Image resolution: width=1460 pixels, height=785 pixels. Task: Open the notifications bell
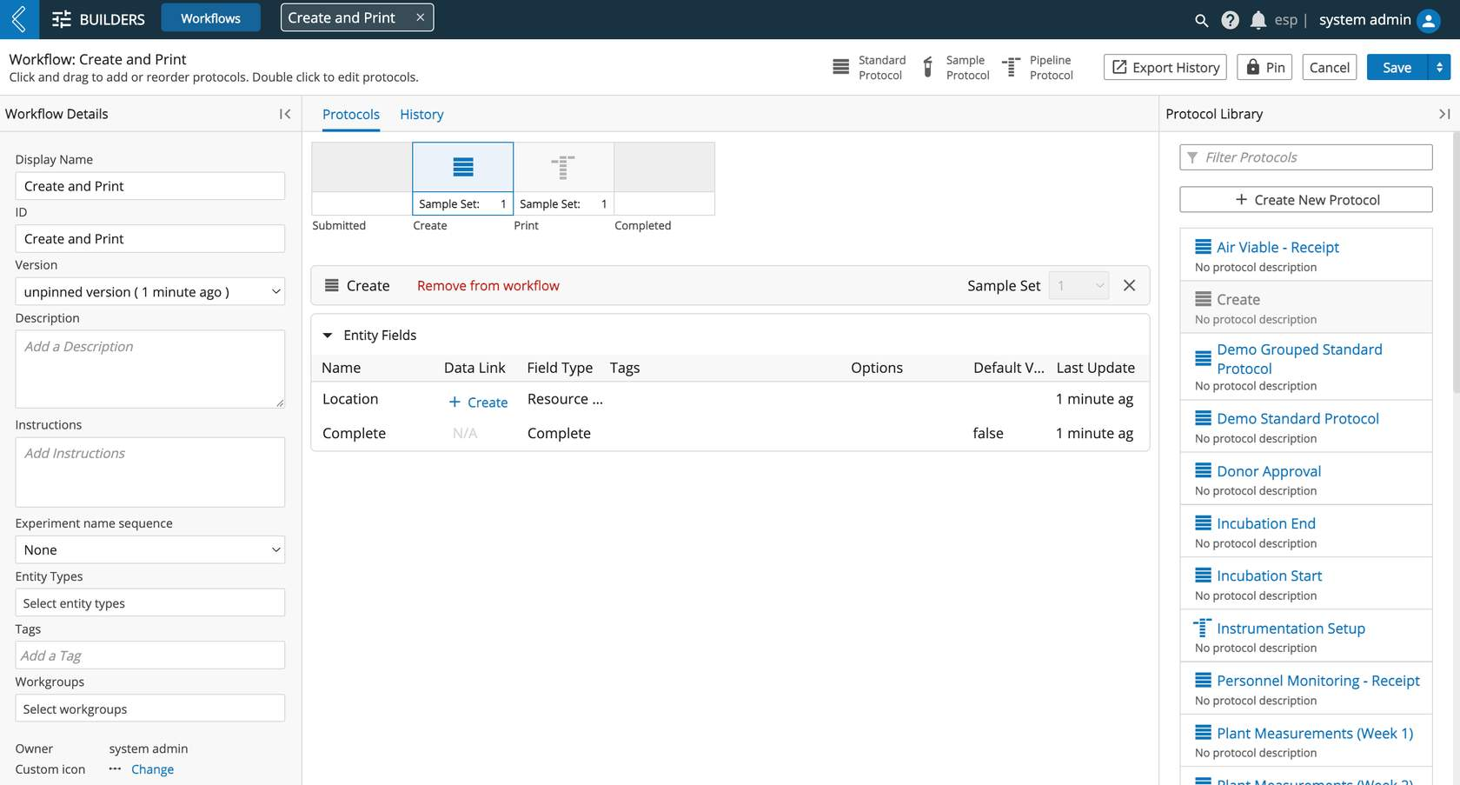[x=1258, y=20]
